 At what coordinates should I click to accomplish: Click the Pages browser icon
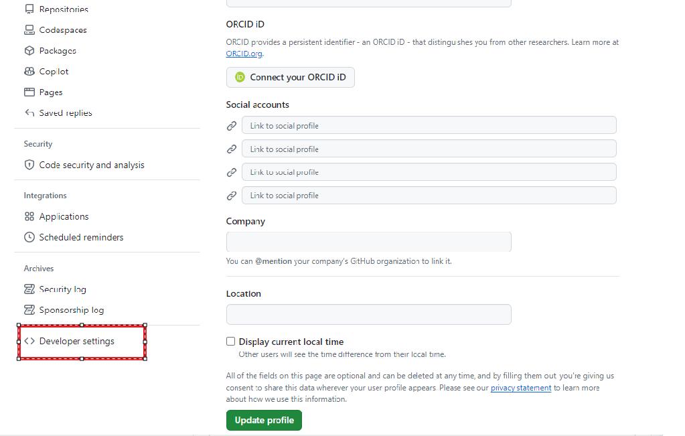[28, 92]
